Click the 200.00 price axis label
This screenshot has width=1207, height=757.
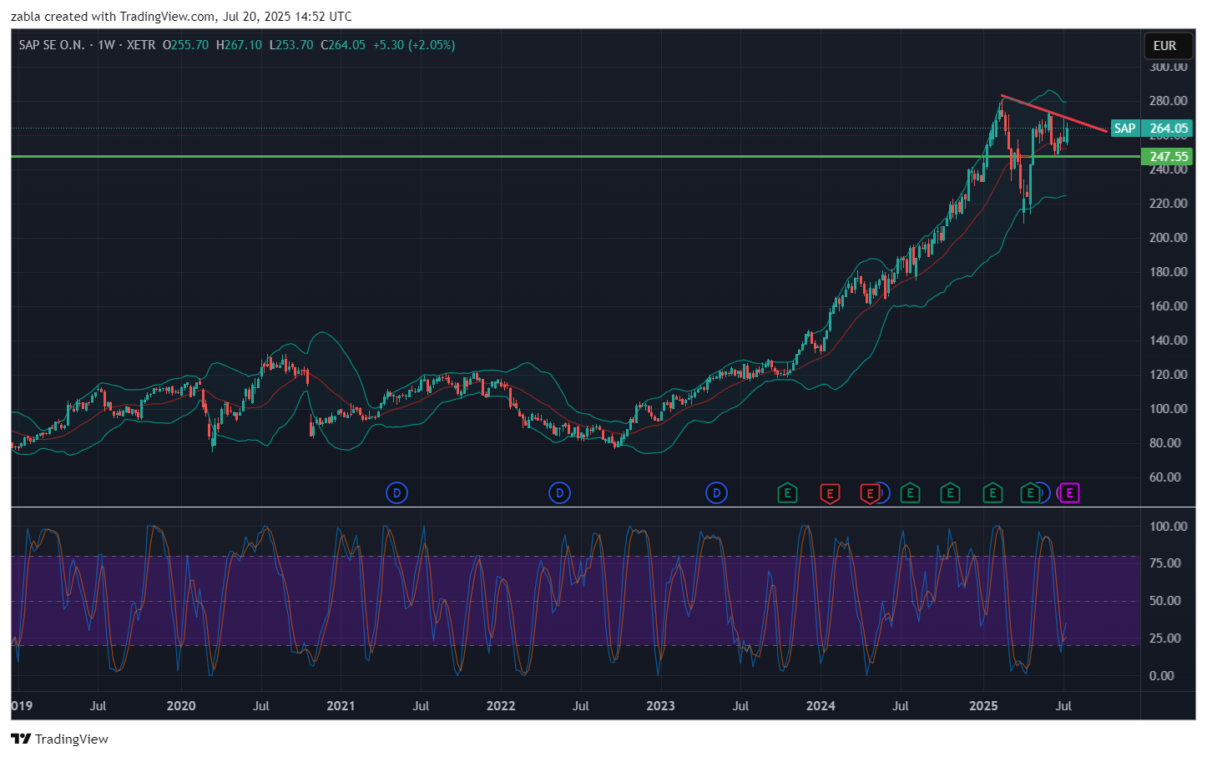[1168, 238]
